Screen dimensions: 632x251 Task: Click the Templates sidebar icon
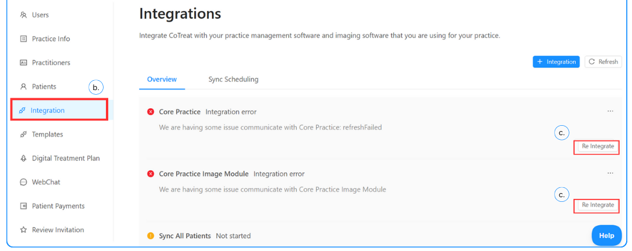(x=23, y=134)
